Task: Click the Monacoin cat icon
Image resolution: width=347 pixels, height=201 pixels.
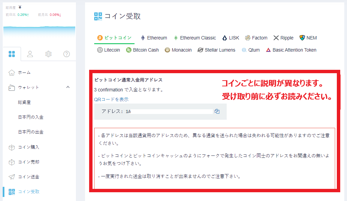Action: pos(167,50)
